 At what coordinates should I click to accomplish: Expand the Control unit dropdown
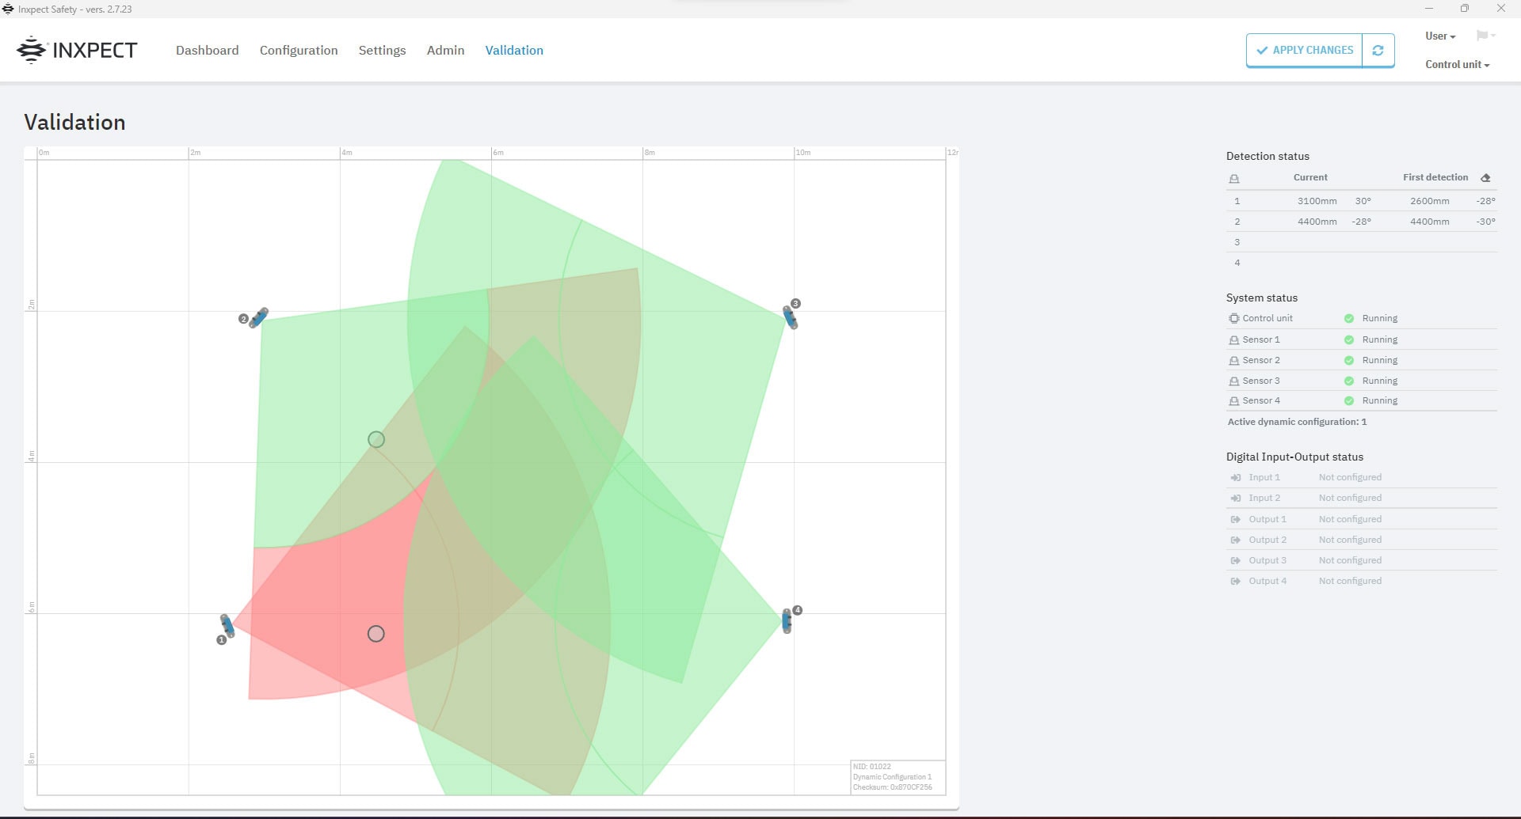[x=1457, y=65]
